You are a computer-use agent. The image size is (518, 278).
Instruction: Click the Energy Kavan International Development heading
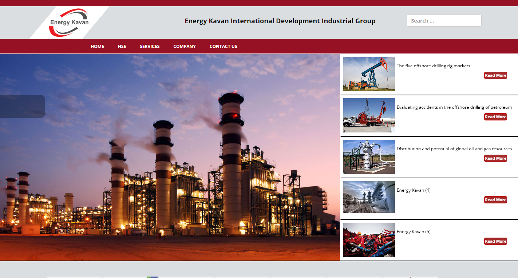click(x=280, y=21)
